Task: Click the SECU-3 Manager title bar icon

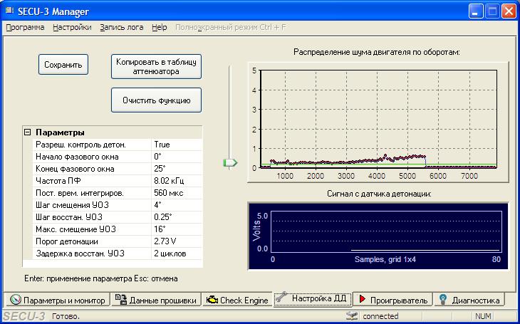Action: click(x=9, y=11)
